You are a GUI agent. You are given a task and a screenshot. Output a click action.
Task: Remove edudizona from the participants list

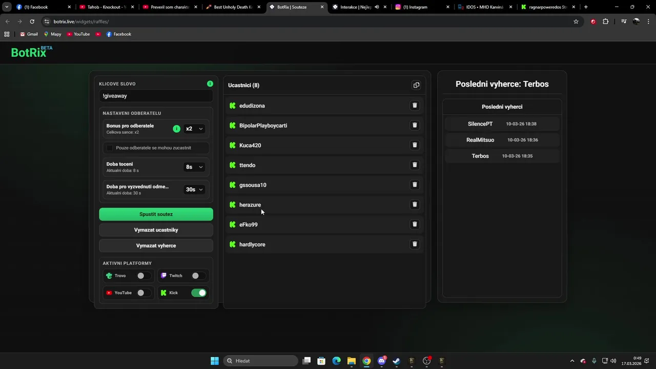point(415,106)
